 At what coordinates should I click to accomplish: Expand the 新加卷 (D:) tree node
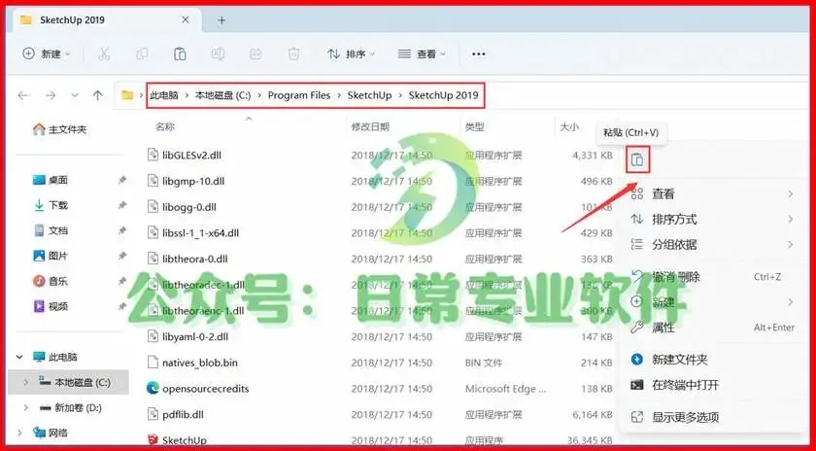click(x=26, y=408)
